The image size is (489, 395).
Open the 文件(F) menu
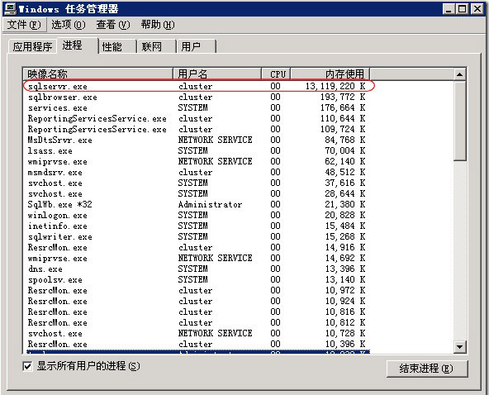24,25
